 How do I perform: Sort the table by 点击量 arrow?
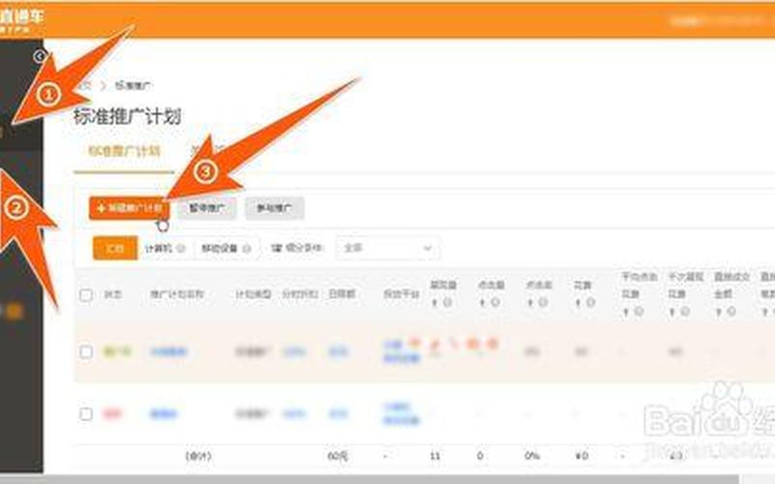pyautogui.click(x=482, y=302)
